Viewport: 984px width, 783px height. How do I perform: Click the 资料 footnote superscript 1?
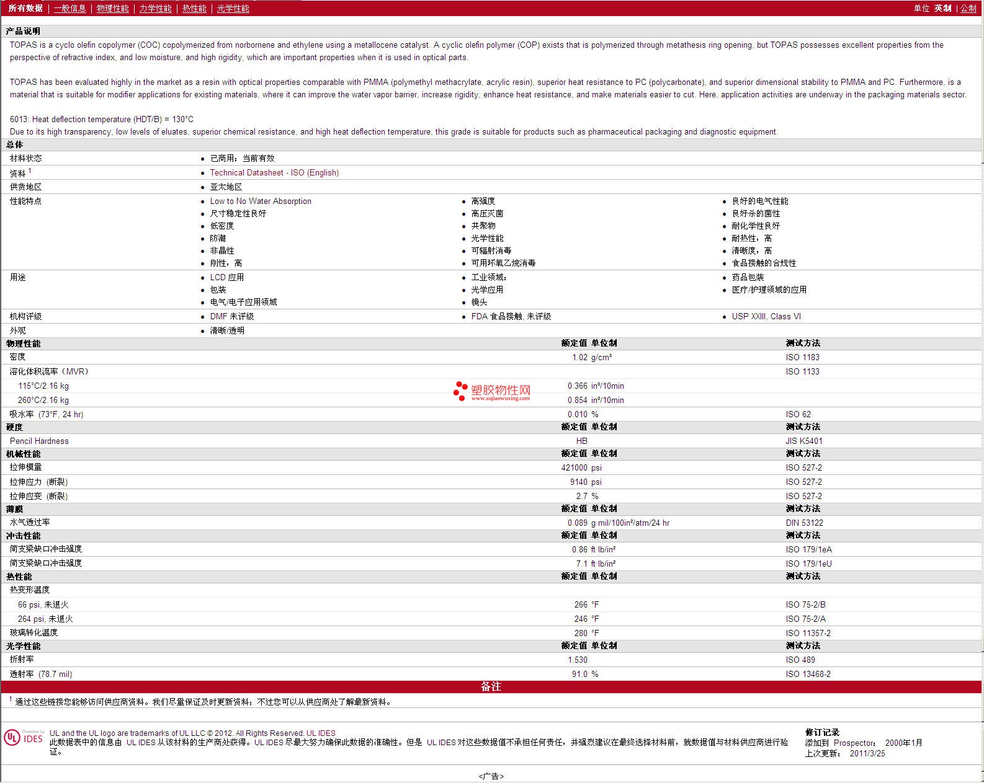pos(30,170)
